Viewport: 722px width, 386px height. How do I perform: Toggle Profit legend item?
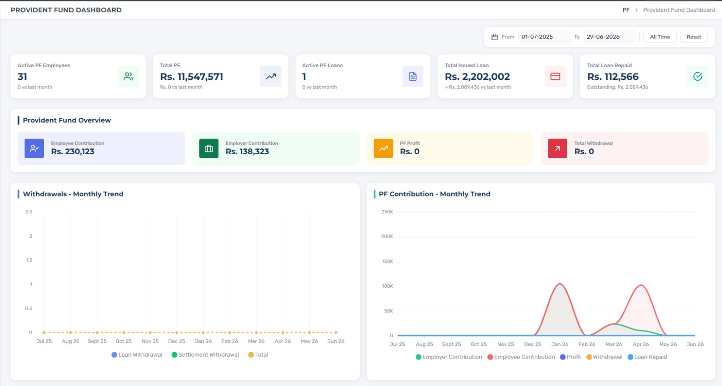click(570, 357)
